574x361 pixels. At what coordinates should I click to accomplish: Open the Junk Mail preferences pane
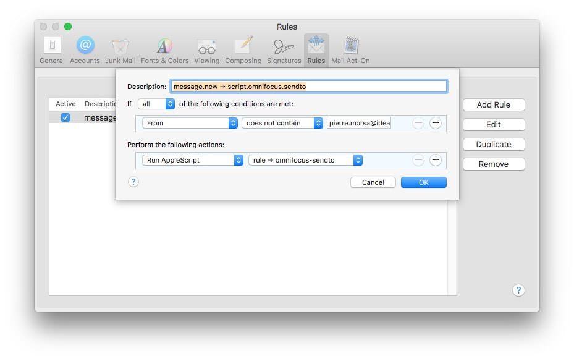tap(120, 51)
